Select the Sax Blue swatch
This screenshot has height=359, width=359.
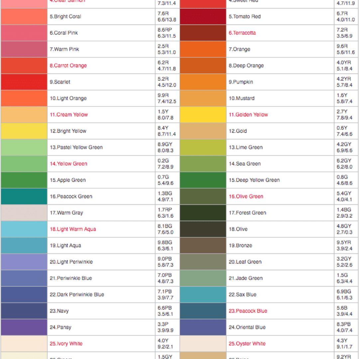[203, 295]
